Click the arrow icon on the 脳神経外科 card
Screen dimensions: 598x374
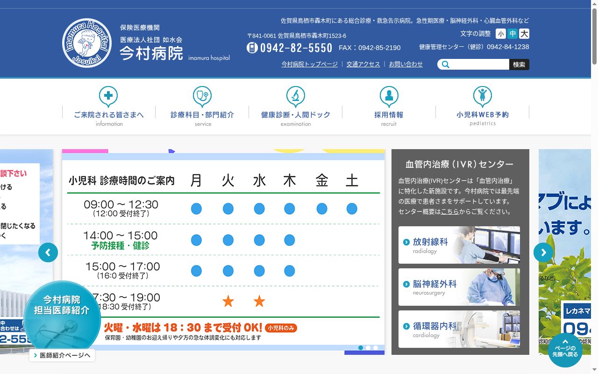click(x=406, y=284)
